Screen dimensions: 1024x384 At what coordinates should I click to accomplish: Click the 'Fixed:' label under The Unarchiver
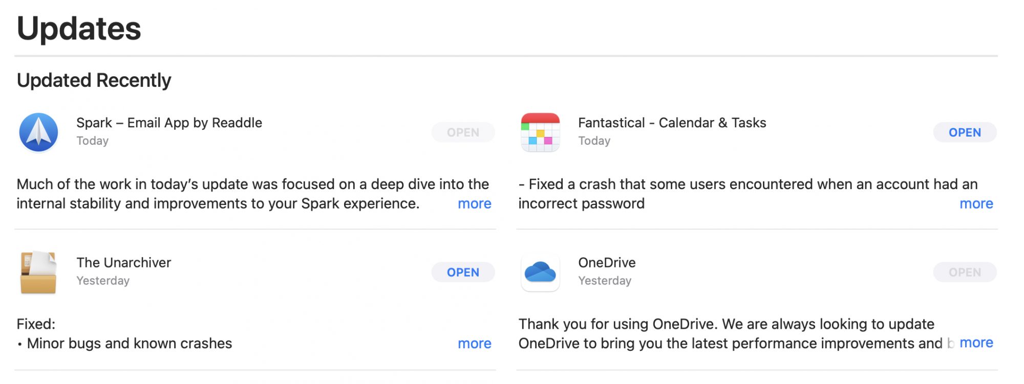[x=36, y=324]
